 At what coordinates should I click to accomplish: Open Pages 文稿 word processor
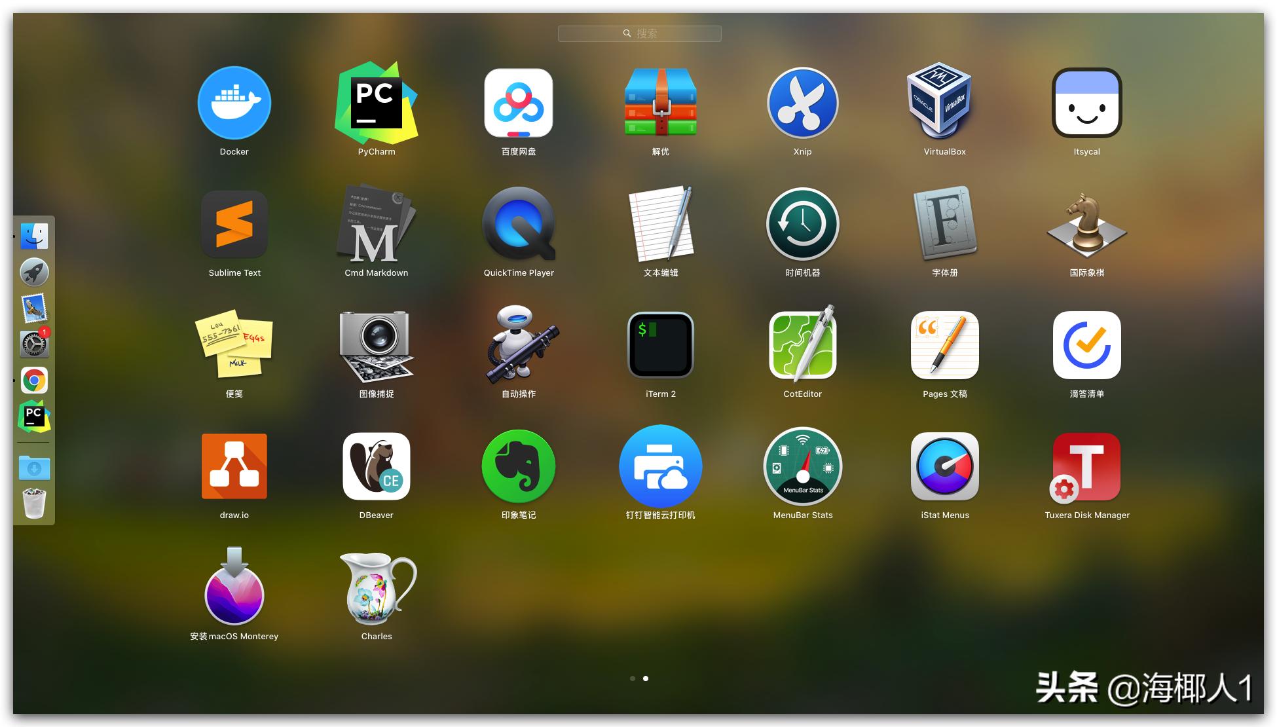click(944, 345)
